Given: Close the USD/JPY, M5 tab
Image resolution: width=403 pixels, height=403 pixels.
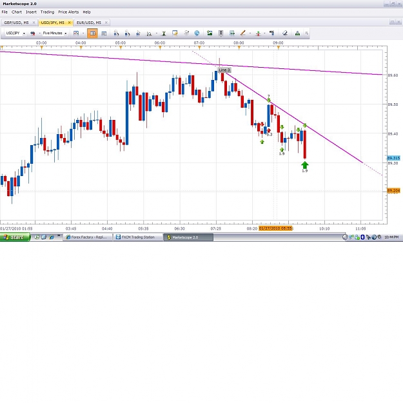Looking at the screenshot, I should [69, 23].
